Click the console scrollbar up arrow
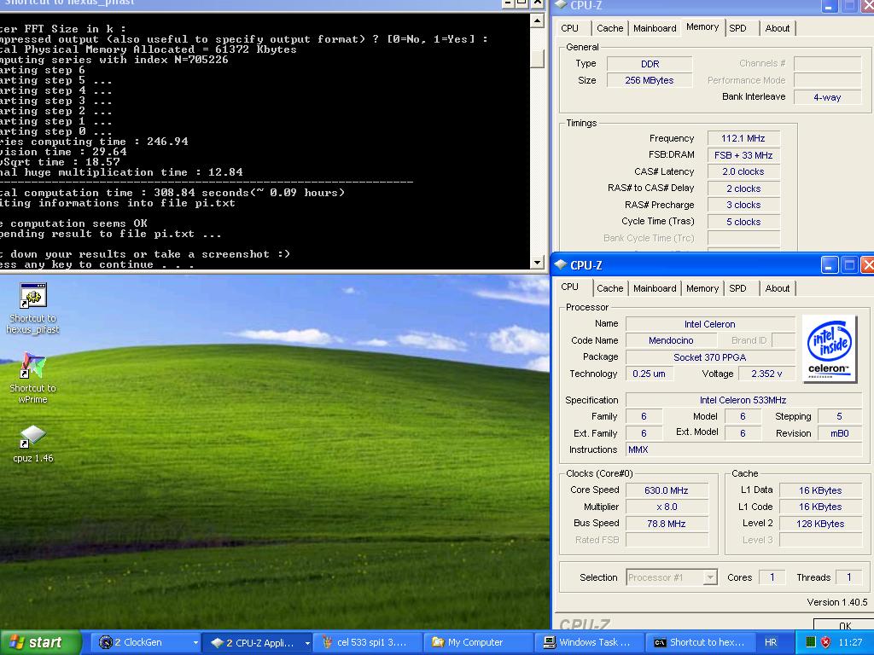 537,21
